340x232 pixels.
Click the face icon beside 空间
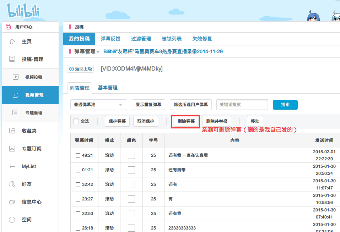tap(12, 220)
